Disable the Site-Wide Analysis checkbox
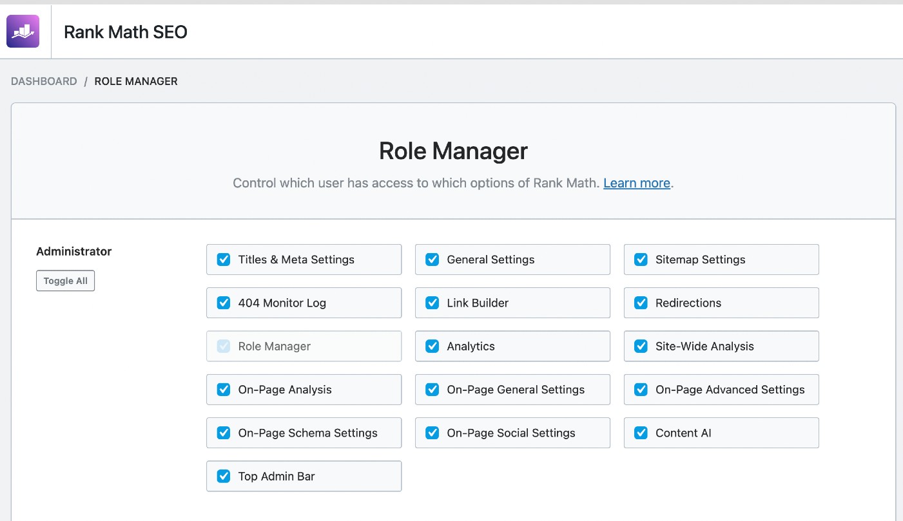 (x=641, y=346)
